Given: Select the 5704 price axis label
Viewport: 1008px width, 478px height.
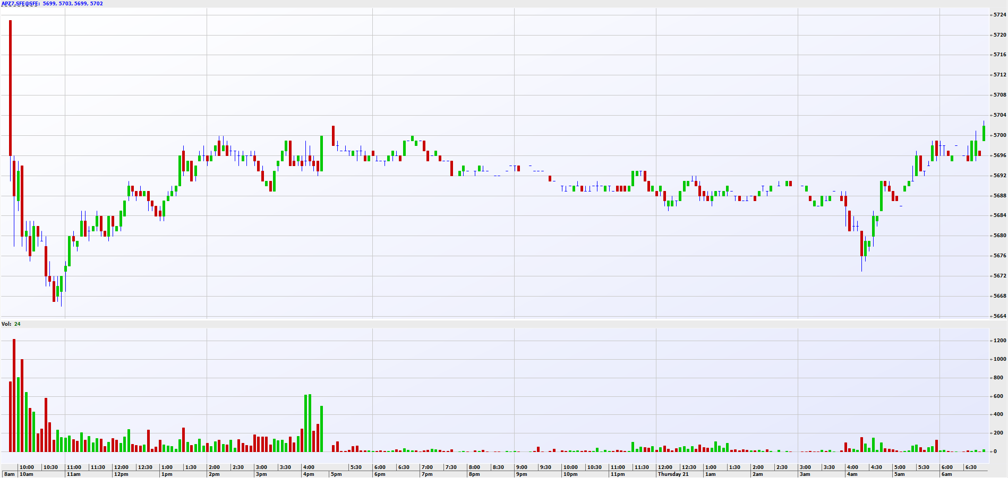Looking at the screenshot, I should pyautogui.click(x=1000, y=115).
